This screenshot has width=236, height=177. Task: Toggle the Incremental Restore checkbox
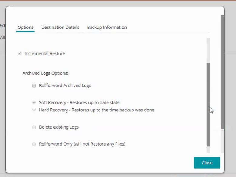point(20,54)
